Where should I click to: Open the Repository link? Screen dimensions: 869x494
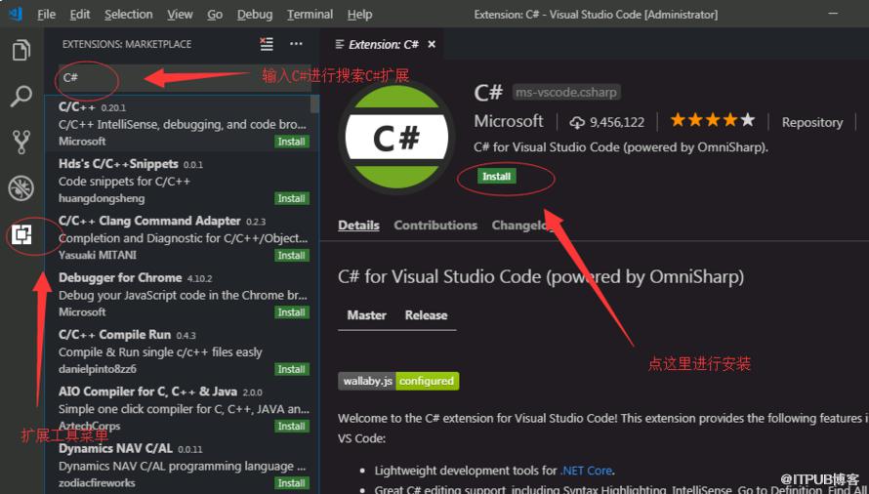tap(812, 123)
